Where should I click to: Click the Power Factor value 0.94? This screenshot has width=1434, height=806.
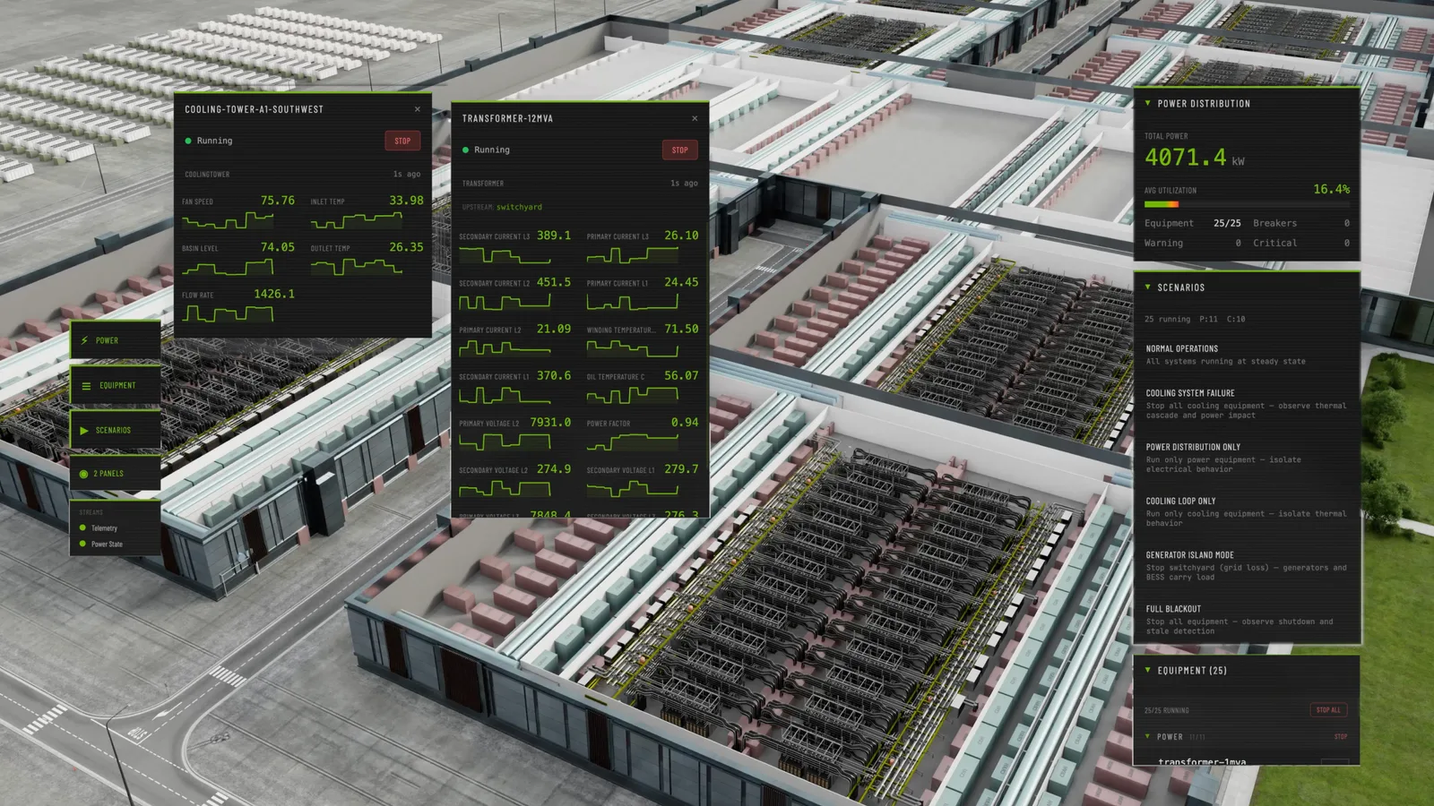(685, 422)
